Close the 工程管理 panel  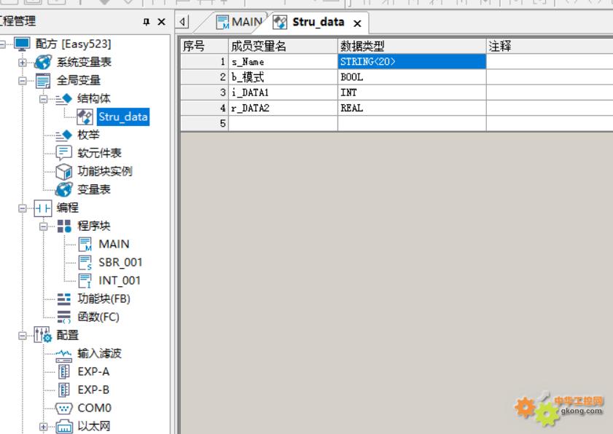162,22
